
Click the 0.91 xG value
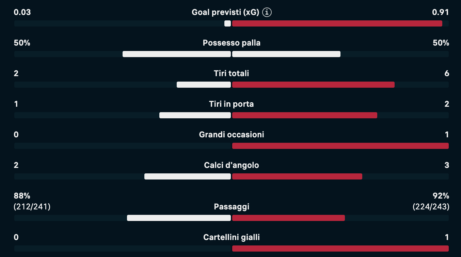coord(441,13)
